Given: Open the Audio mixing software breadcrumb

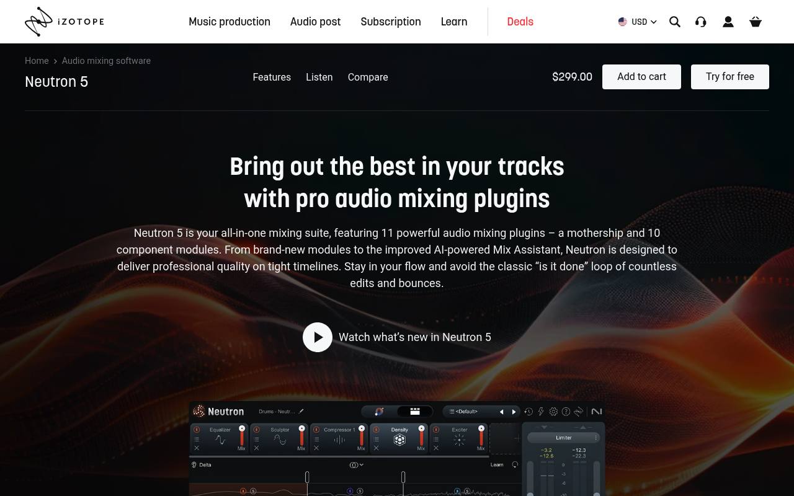Looking at the screenshot, I should (106, 61).
